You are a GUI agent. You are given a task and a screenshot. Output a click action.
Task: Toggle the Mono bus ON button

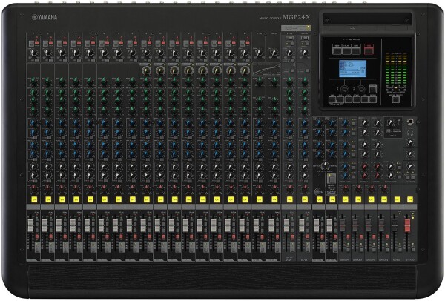(x=397, y=199)
